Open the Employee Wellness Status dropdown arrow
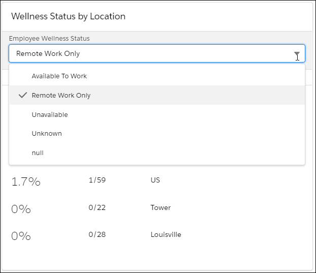This screenshot has width=316, height=273. click(x=297, y=54)
